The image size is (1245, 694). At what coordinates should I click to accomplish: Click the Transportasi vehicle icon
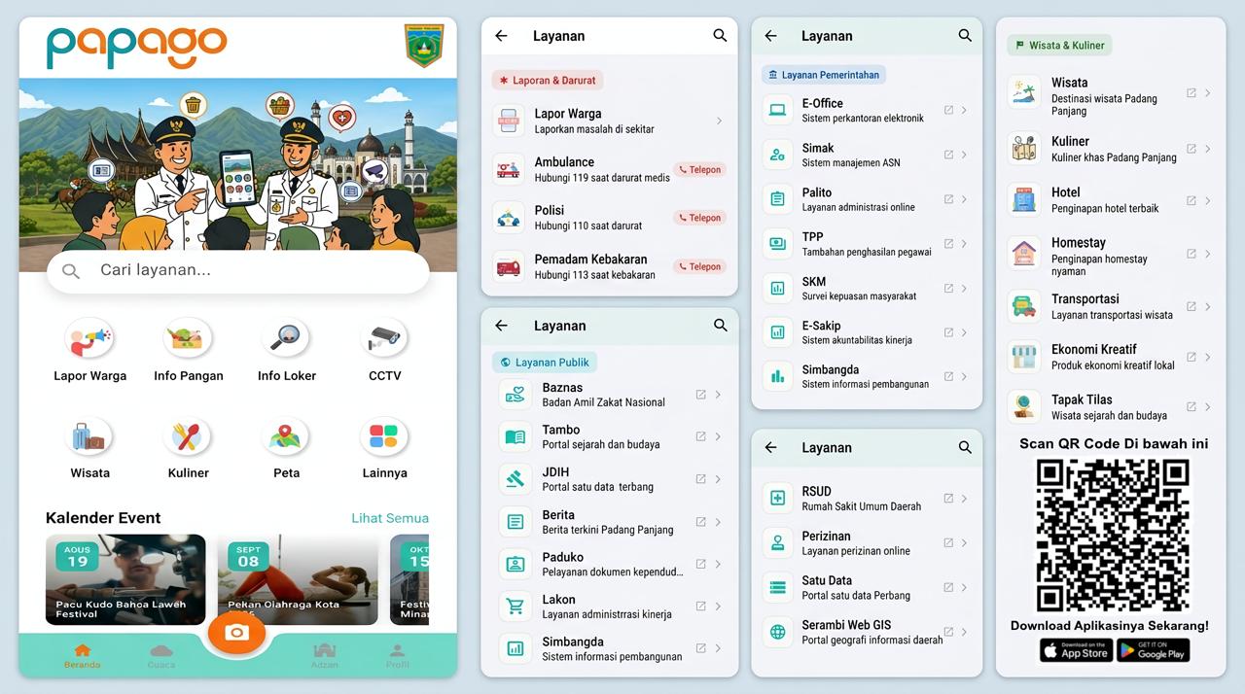click(x=1023, y=306)
